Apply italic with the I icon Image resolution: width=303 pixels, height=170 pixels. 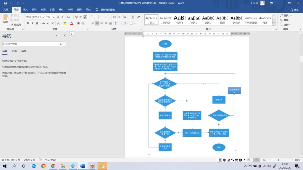pos(32,23)
